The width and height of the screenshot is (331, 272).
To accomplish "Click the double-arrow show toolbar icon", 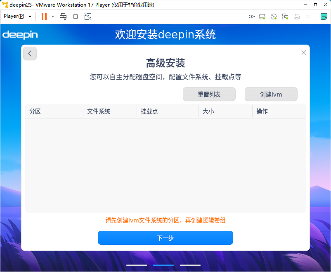I will click(x=252, y=17).
